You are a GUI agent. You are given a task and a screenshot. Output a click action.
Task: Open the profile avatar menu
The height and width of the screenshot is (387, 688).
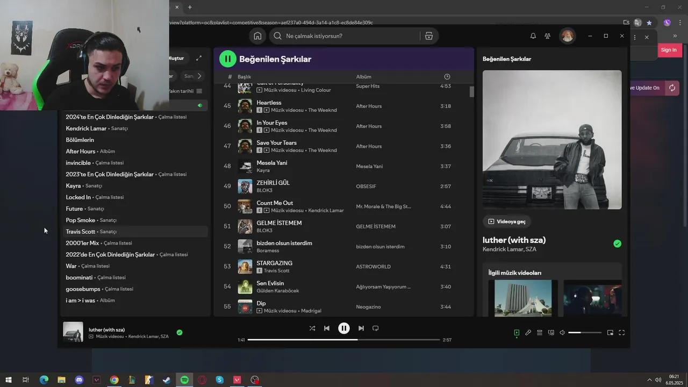coord(567,36)
